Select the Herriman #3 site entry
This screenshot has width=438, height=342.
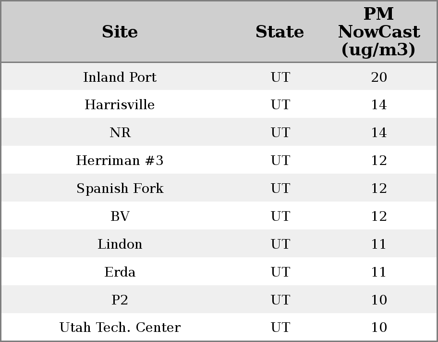(x=120, y=161)
